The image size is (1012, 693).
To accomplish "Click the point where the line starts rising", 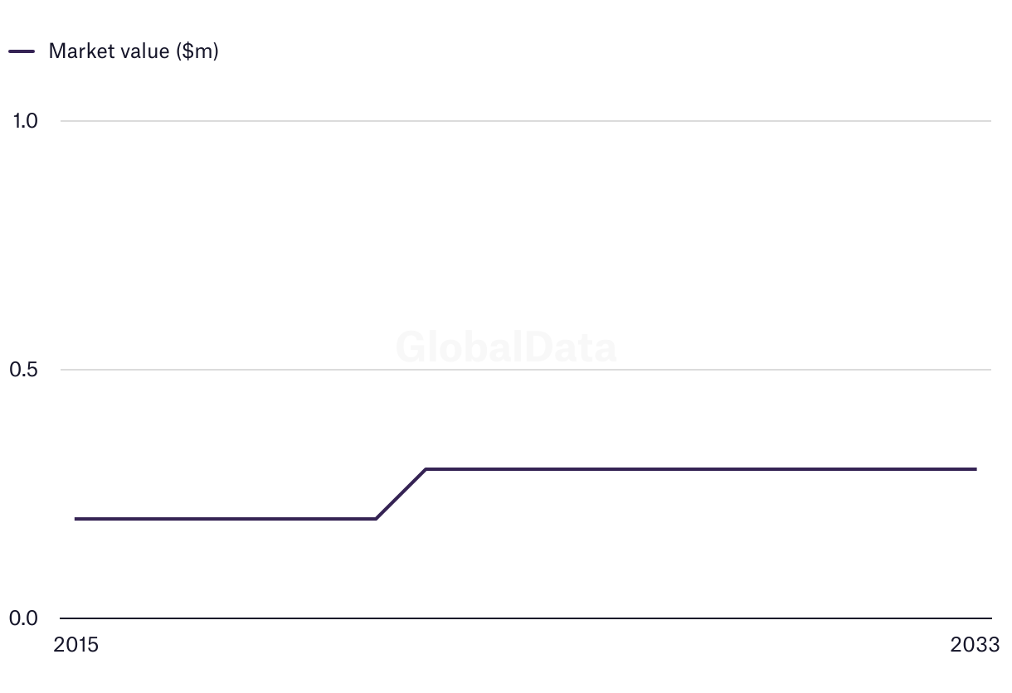I will tap(376, 519).
